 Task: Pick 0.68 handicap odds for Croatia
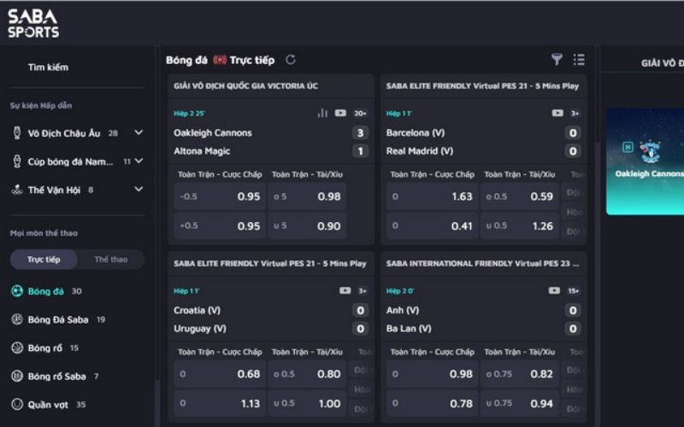(x=218, y=374)
